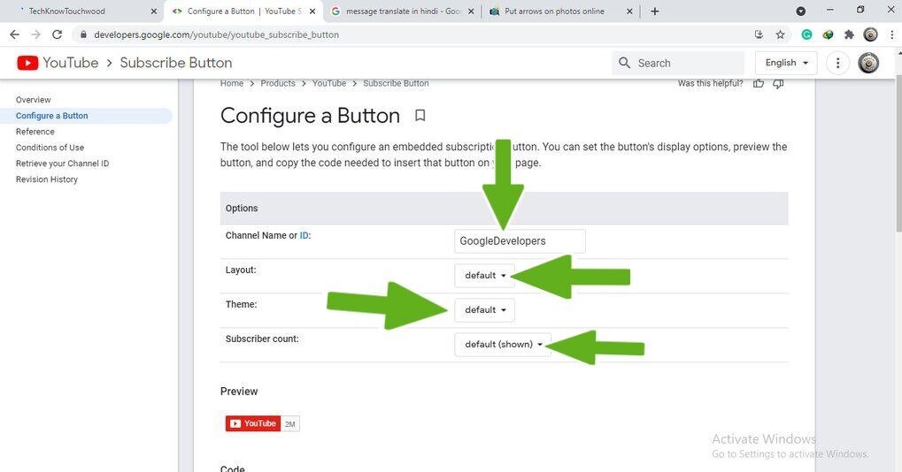Close the TechKnowTouchwood tab
The height and width of the screenshot is (472, 902).
(154, 11)
